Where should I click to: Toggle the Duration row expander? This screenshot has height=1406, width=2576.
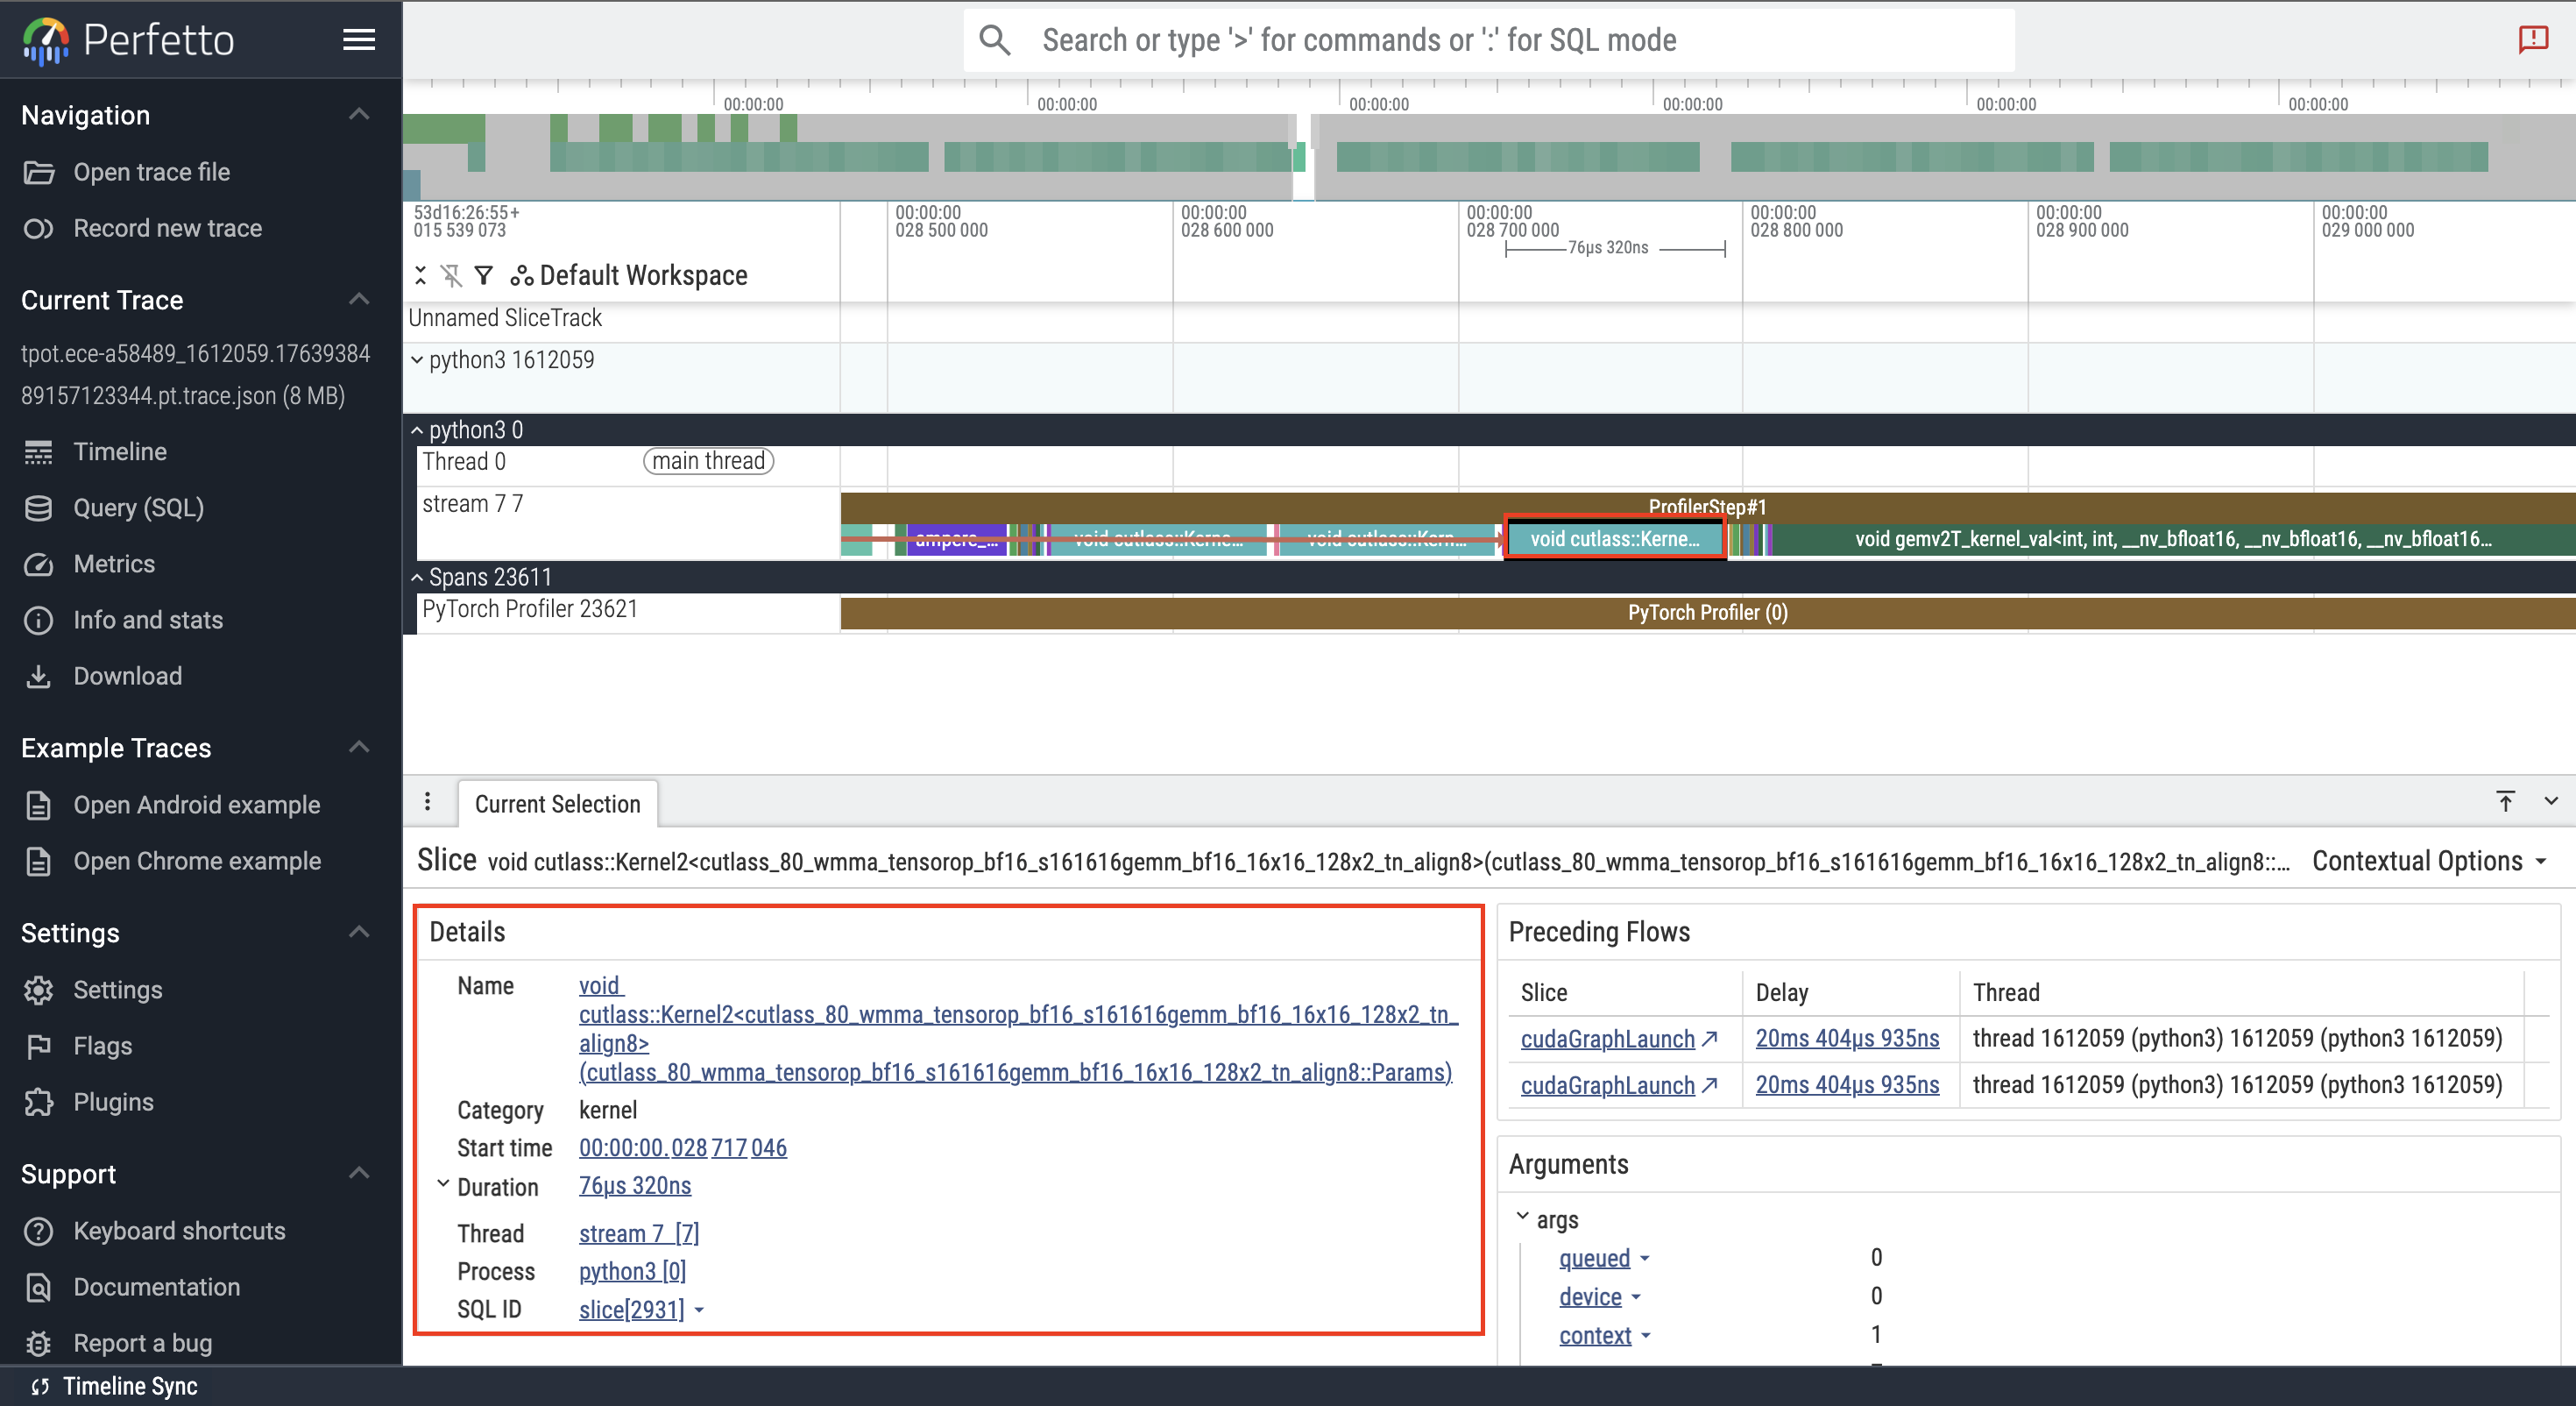[443, 1185]
